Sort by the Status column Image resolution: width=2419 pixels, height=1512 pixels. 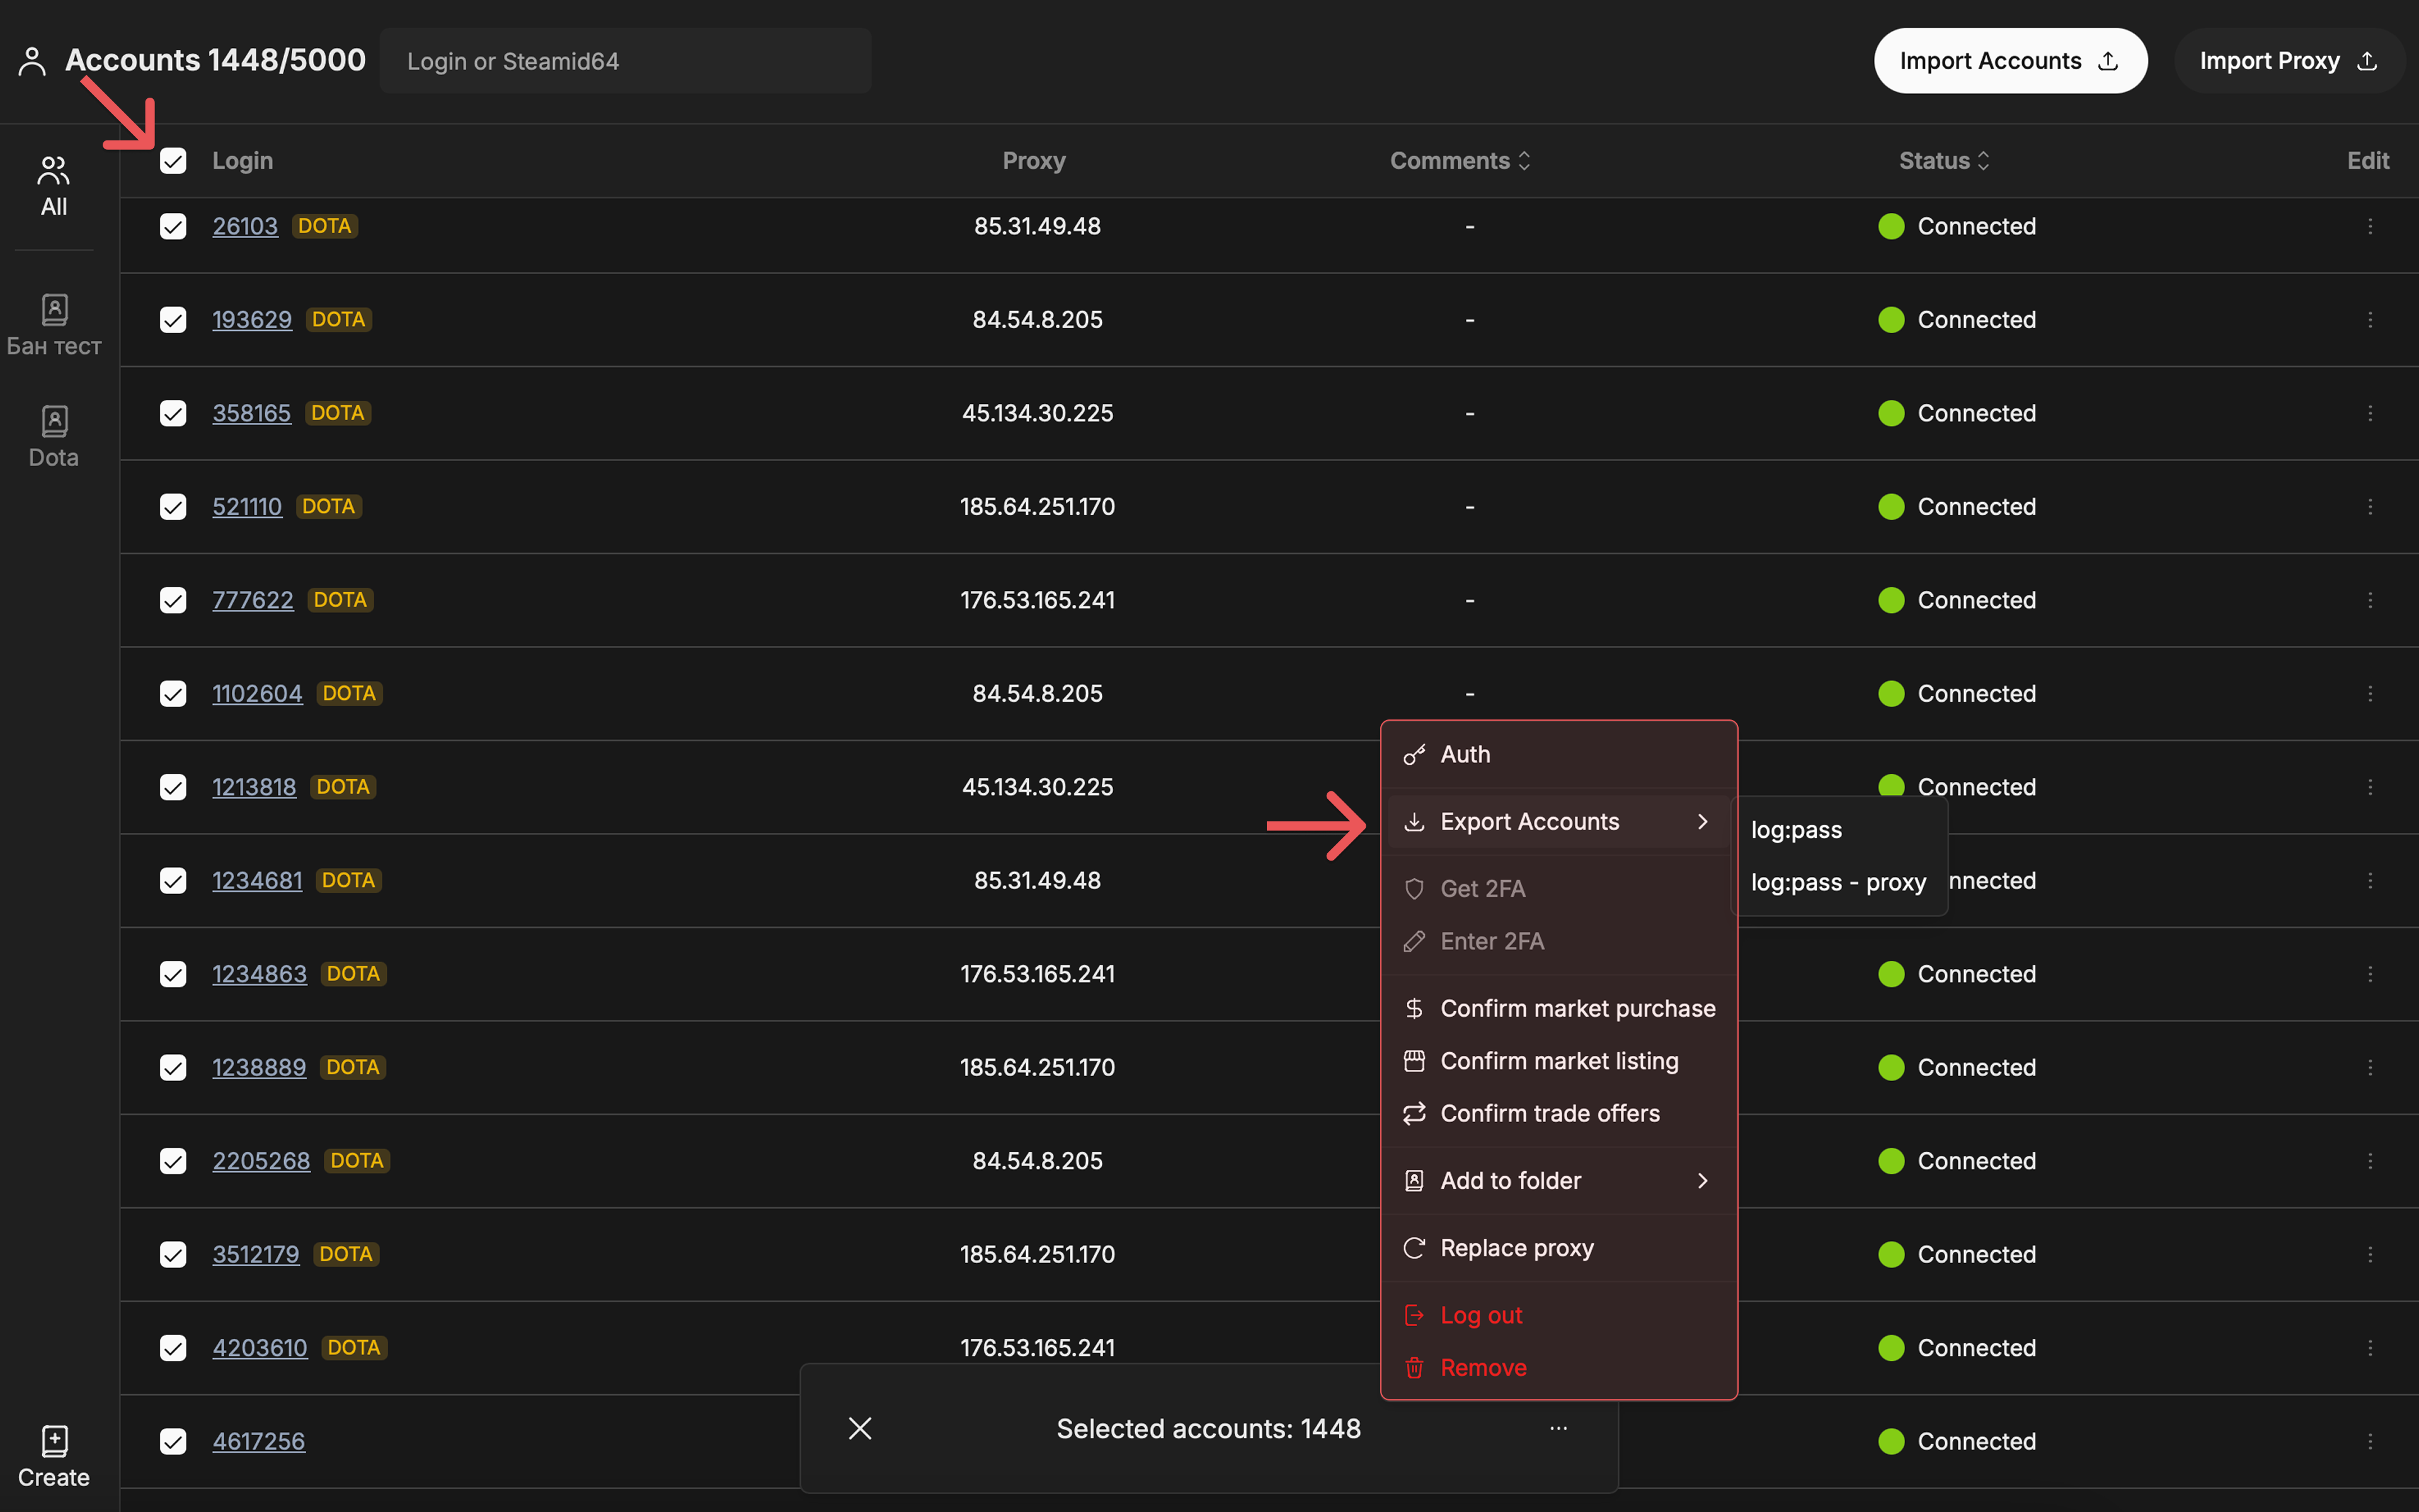pos(1944,161)
